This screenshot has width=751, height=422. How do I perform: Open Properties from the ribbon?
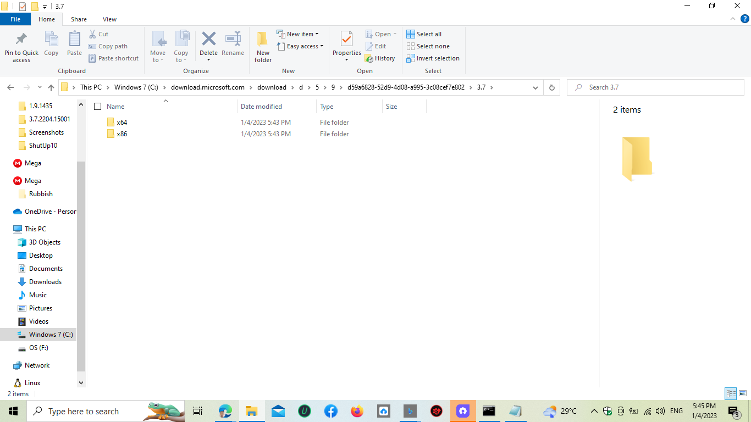click(346, 46)
